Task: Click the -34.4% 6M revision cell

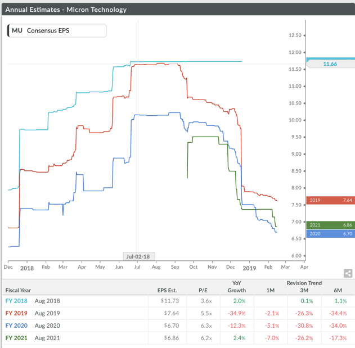Action: coord(338,313)
